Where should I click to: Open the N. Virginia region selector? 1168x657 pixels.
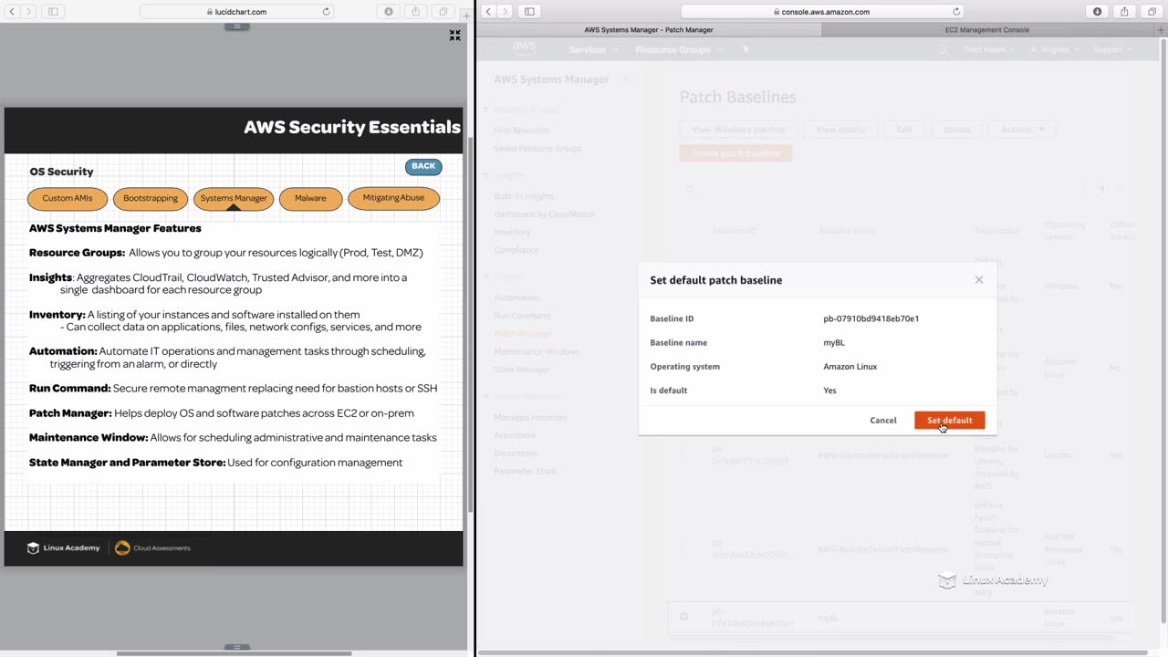[1054, 49]
